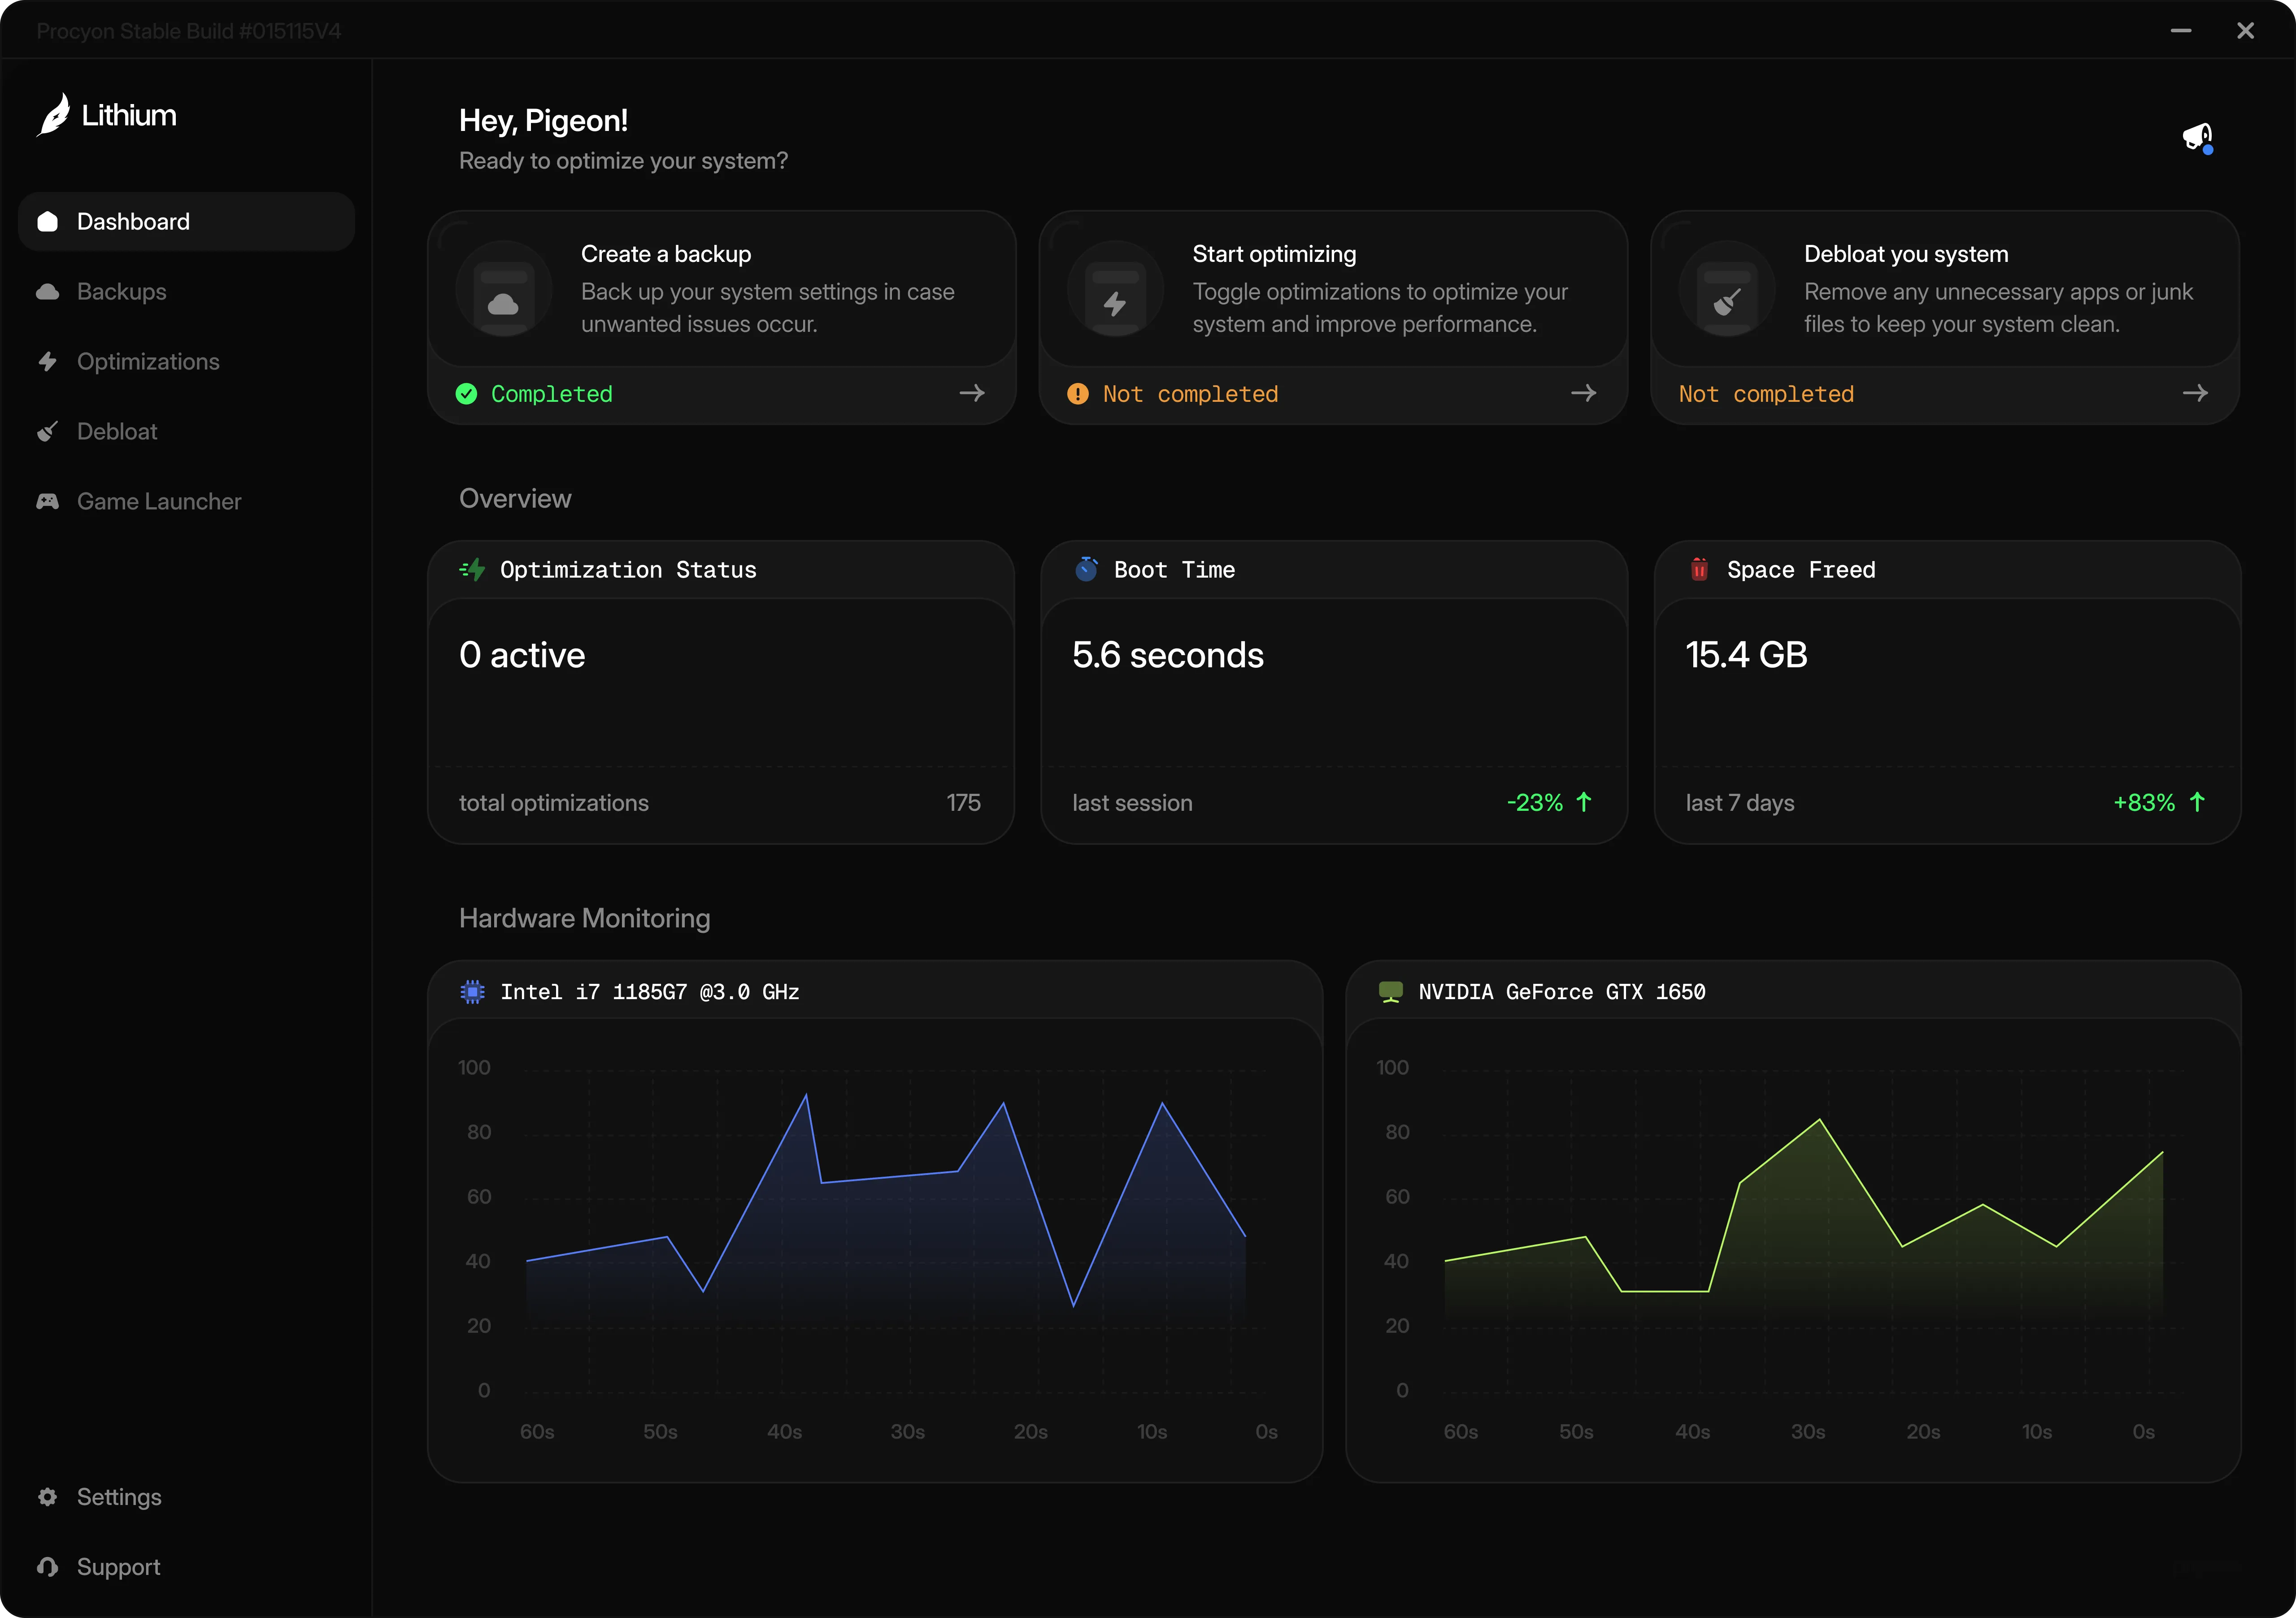Screen dimensions: 2296x1618
Task: Open Optimizations from the sidebar
Action: click(147, 361)
